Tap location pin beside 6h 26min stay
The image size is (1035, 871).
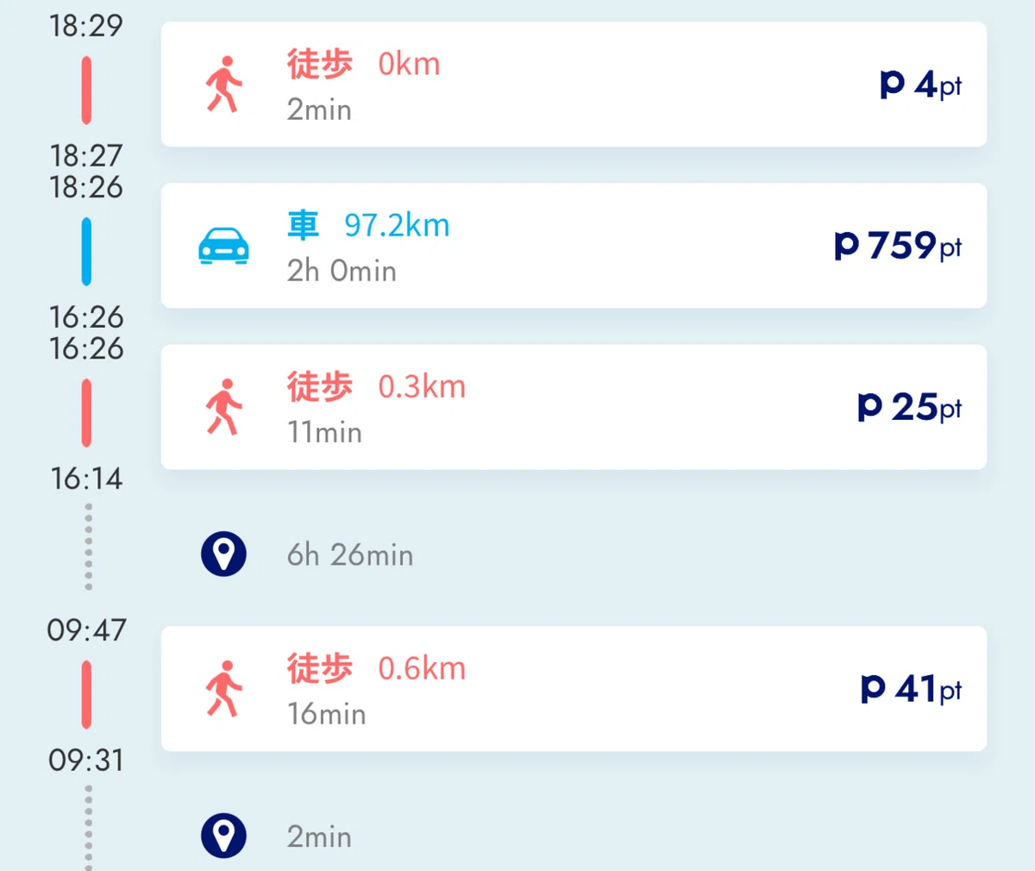tap(223, 554)
